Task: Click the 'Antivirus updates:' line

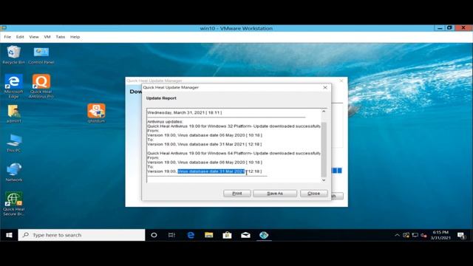Action: coord(165,122)
